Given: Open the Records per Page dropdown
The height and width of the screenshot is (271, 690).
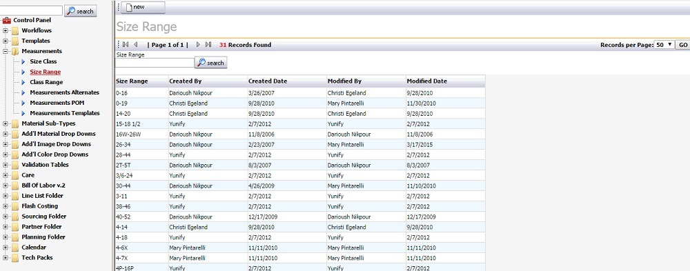Looking at the screenshot, I should point(664,45).
